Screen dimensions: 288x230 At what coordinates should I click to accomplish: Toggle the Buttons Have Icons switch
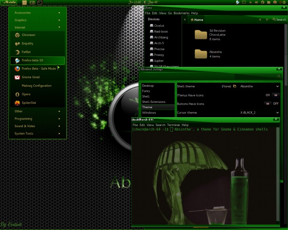coord(271,104)
